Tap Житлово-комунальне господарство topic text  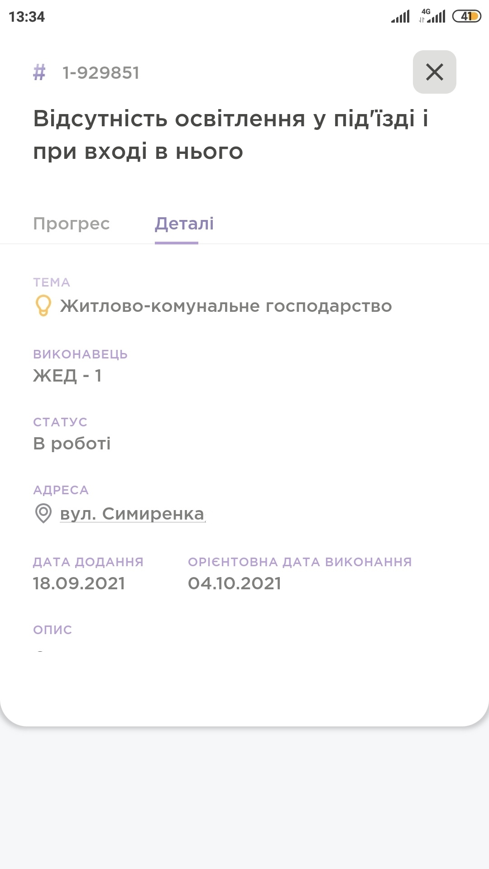(226, 306)
